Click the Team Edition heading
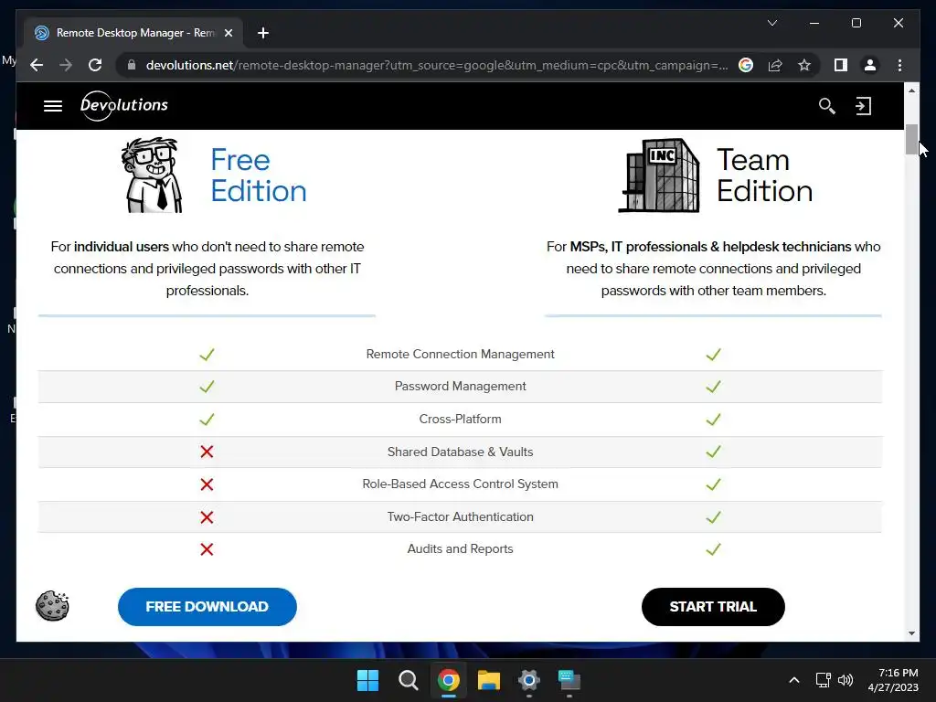The image size is (936, 702). point(765,175)
